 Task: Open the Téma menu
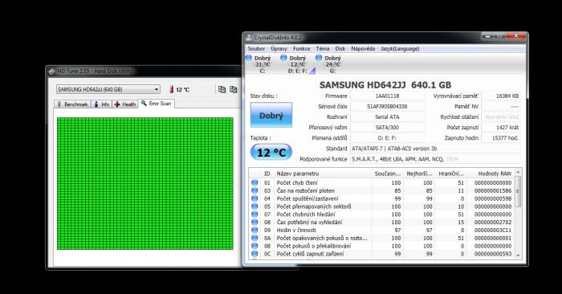point(323,49)
